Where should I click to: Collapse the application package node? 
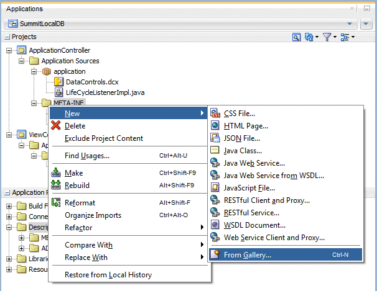[x=34, y=72]
